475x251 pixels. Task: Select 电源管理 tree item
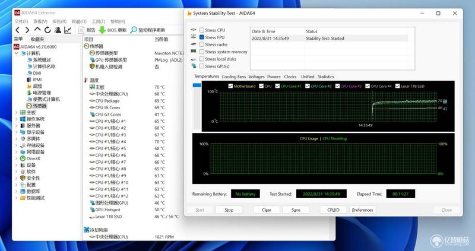[39, 93]
